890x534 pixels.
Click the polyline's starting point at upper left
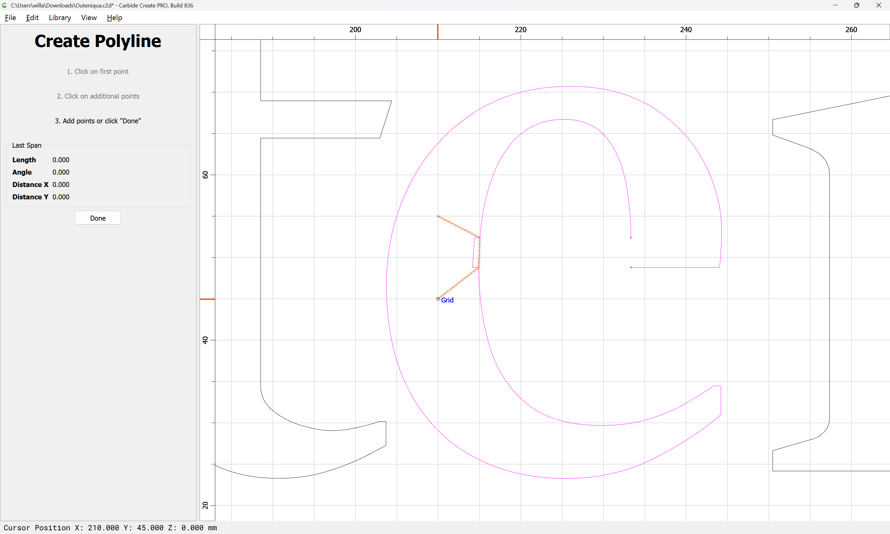(438, 216)
